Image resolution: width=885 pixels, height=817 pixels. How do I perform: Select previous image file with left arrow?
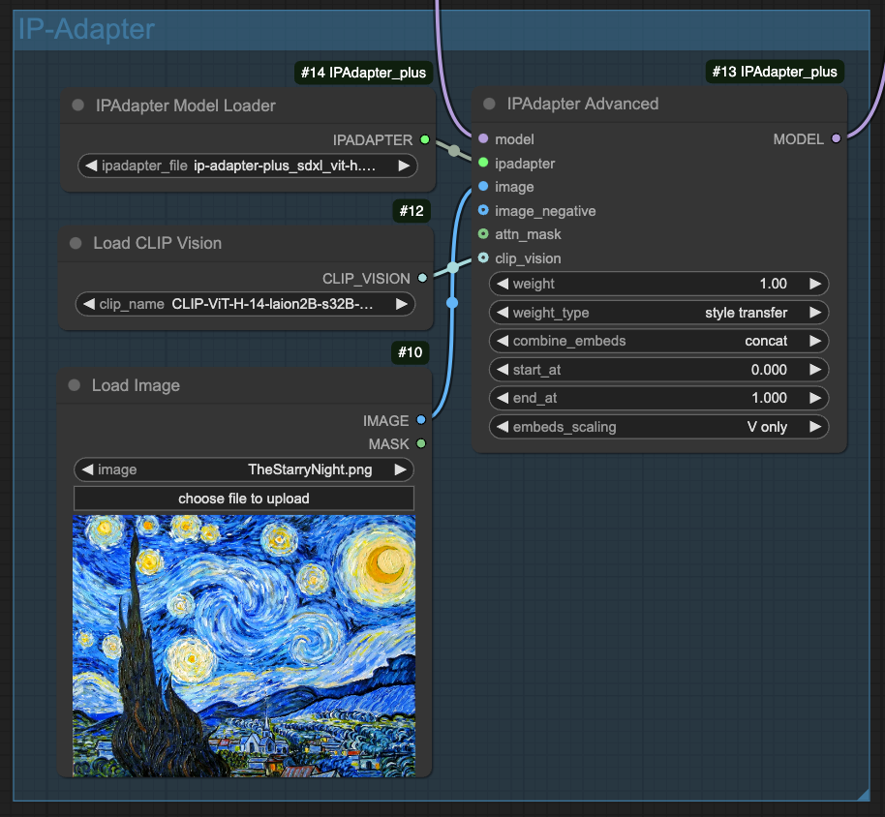click(x=87, y=469)
